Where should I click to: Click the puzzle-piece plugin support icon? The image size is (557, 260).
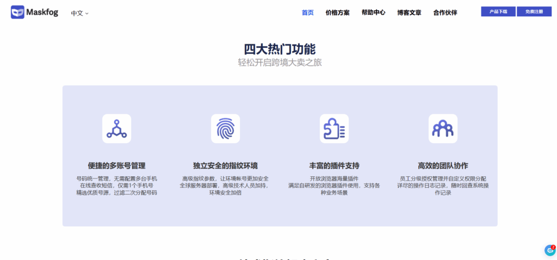tap(334, 128)
